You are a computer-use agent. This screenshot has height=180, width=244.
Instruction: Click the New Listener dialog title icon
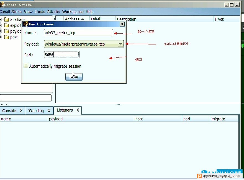[x=25, y=24]
